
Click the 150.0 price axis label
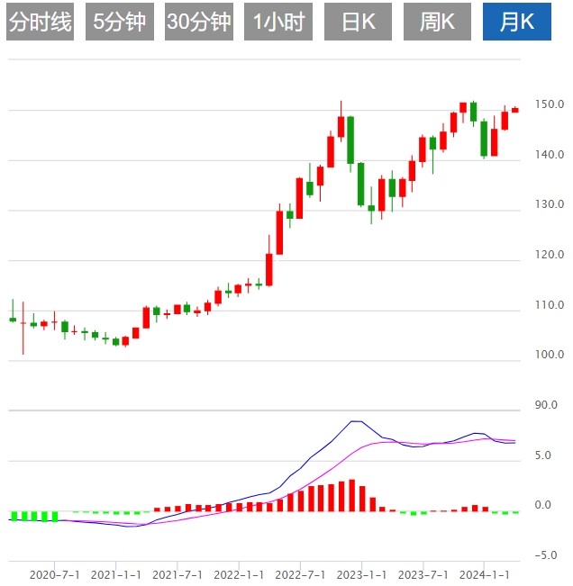point(549,104)
